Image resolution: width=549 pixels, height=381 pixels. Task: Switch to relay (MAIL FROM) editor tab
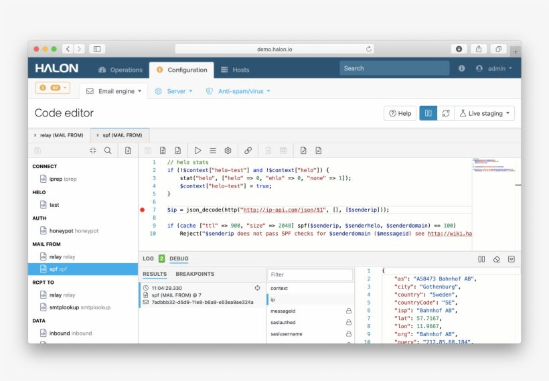62,135
